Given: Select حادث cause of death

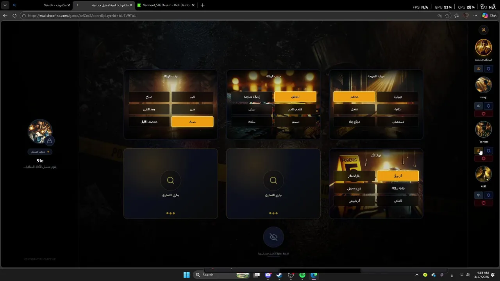Looking at the screenshot, I should [252, 122].
